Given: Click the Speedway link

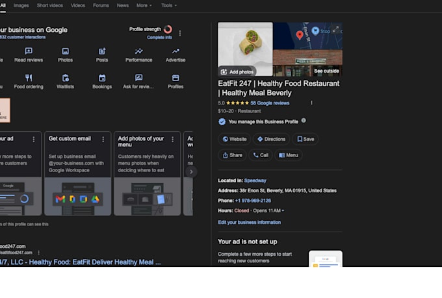Looking at the screenshot, I should point(255,180).
